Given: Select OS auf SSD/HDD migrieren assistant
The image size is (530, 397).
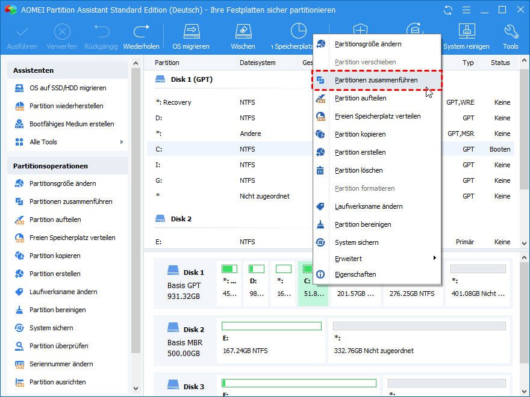Looking at the screenshot, I should (67, 88).
